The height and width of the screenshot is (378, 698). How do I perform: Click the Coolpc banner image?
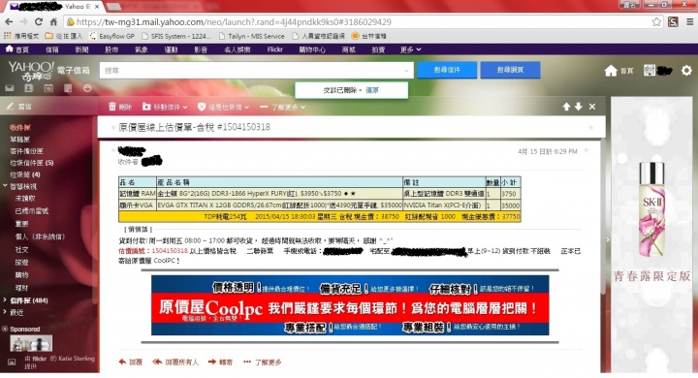point(350,305)
